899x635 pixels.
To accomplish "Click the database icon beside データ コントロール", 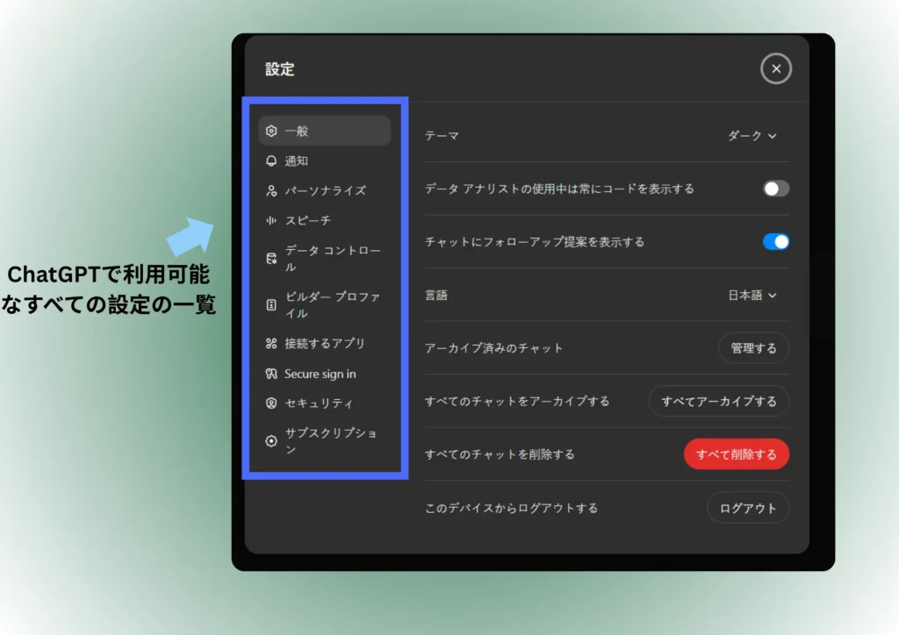I will (271, 259).
